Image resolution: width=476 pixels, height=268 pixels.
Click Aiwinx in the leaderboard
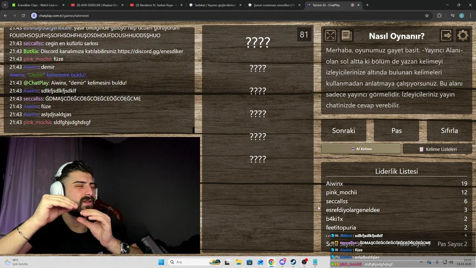[334, 184]
